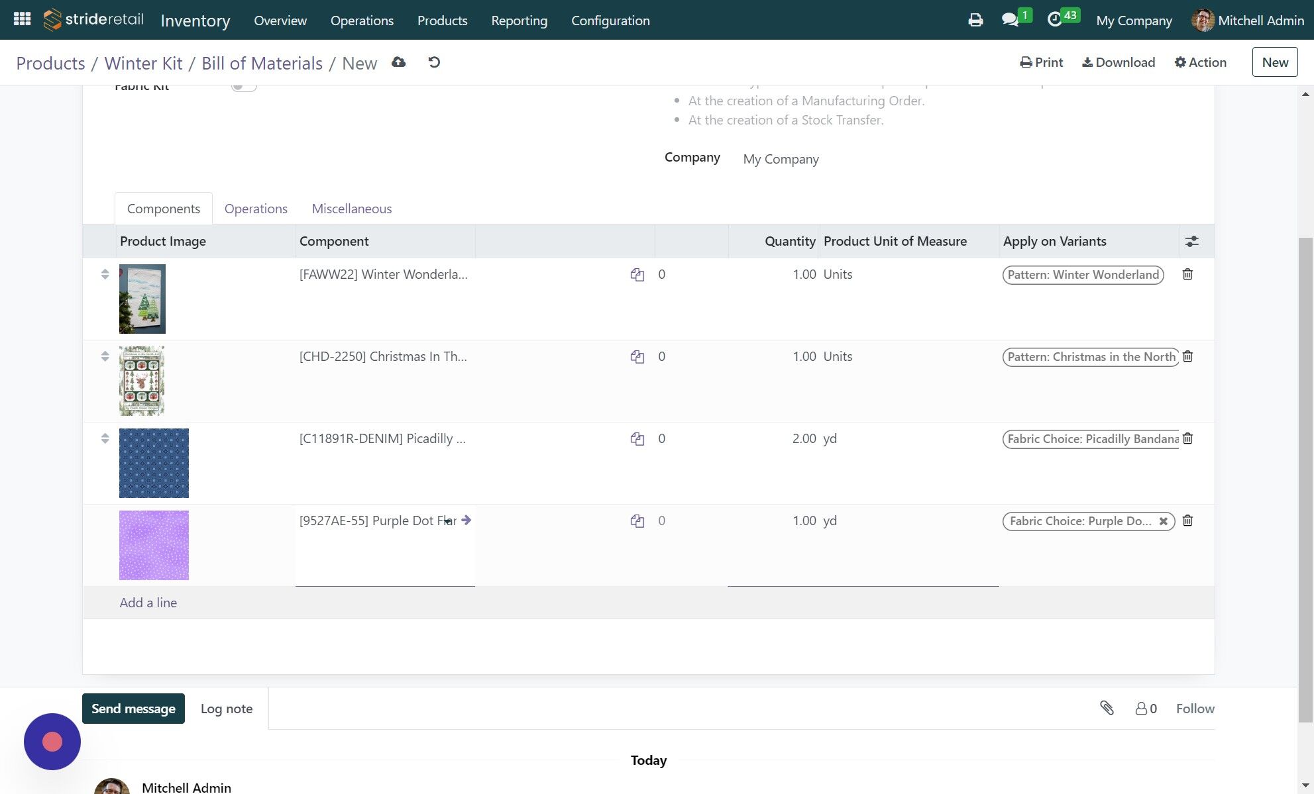The height and width of the screenshot is (794, 1314).
Task: Open the Action dropdown
Action: [x=1200, y=62]
